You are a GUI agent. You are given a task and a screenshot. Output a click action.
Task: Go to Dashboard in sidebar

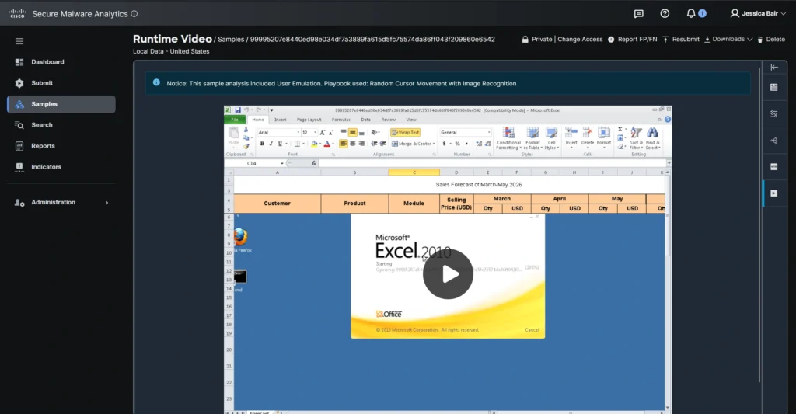coord(47,62)
